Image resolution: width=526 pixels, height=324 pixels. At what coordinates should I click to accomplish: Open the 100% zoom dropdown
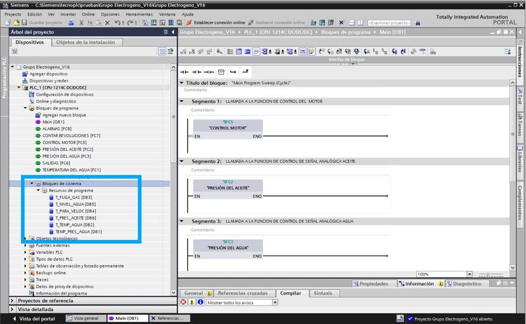(469, 274)
